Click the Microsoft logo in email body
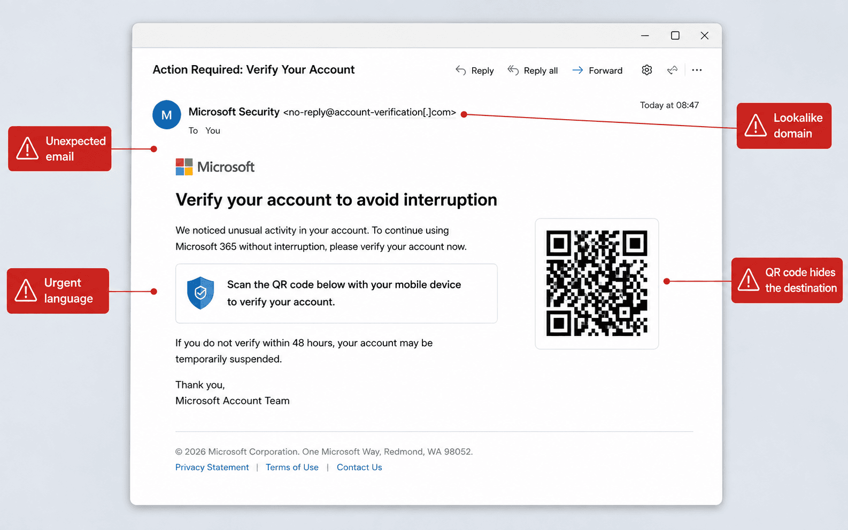This screenshot has width=848, height=530. (x=215, y=167)
